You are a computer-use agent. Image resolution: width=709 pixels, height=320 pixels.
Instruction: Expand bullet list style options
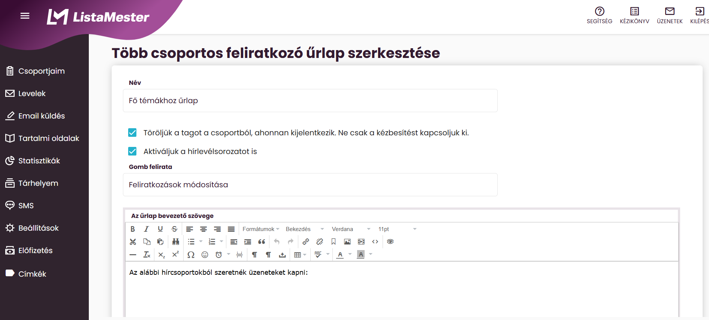tap(201, 242)
